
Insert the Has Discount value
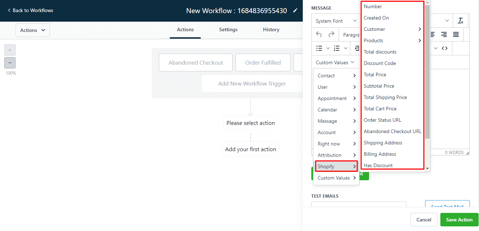pyautogui.click(x=392, y=165)
